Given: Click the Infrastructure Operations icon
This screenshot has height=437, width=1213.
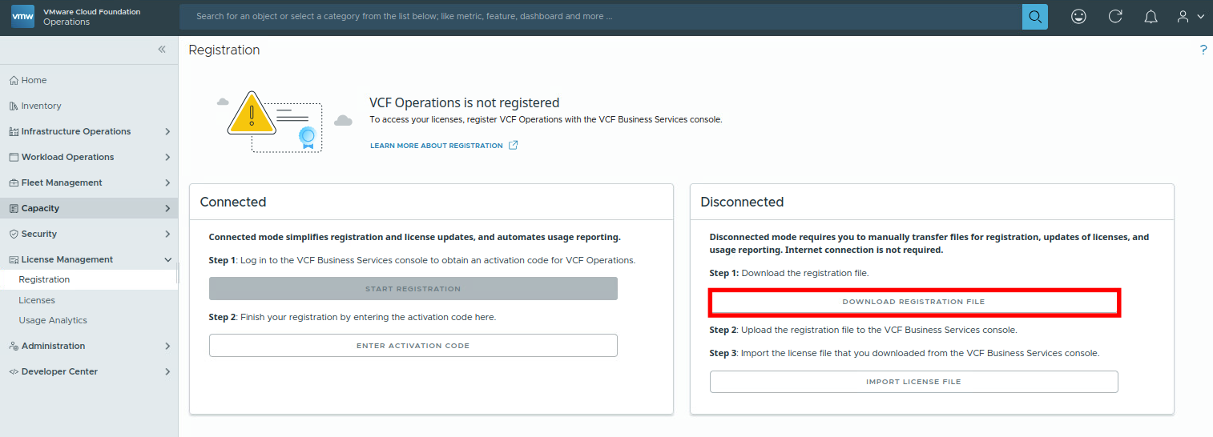Looking at the screenshot, I should tap(14, 131).
